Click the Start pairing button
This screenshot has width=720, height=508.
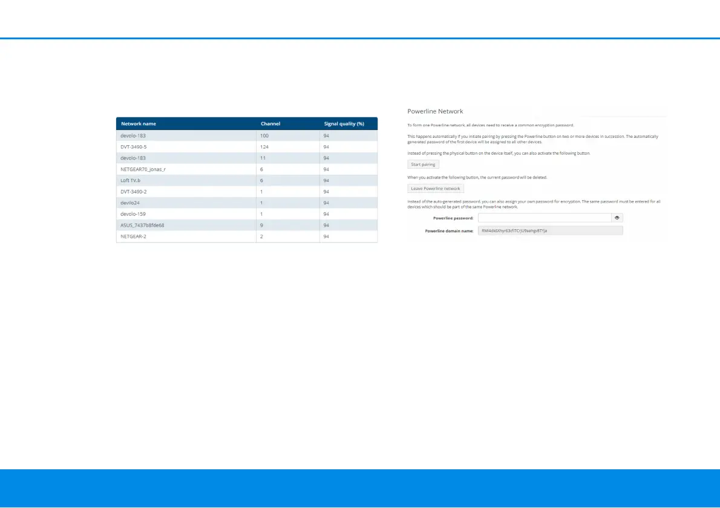click(423, 164)
